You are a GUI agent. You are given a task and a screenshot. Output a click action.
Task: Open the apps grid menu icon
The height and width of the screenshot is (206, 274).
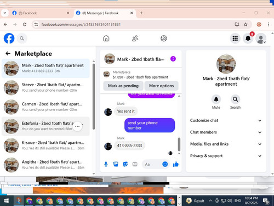coord(235,38)
